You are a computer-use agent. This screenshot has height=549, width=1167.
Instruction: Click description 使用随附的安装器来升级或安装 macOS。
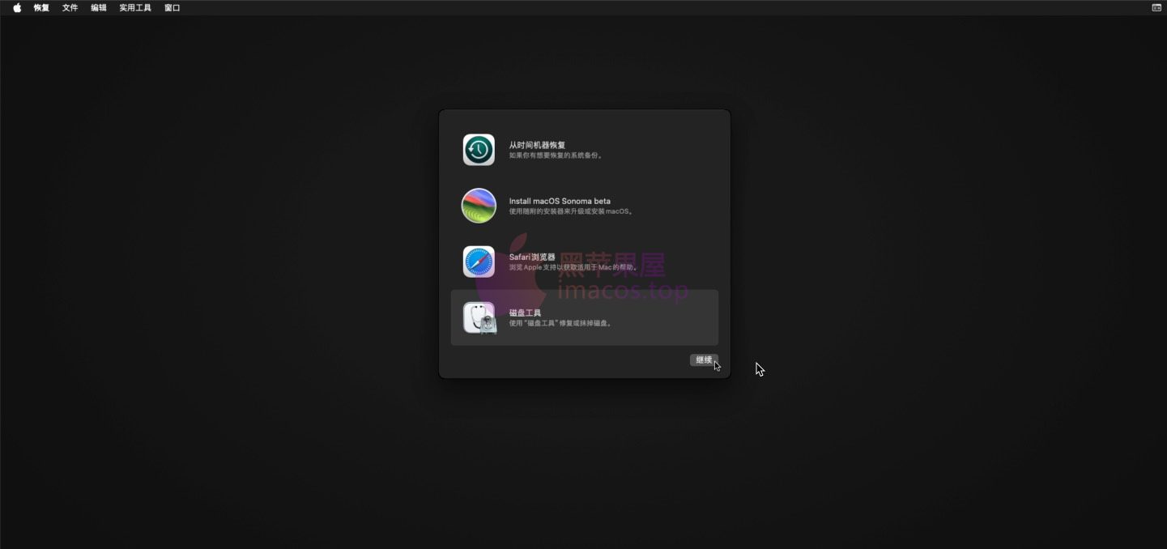[572, 211]
